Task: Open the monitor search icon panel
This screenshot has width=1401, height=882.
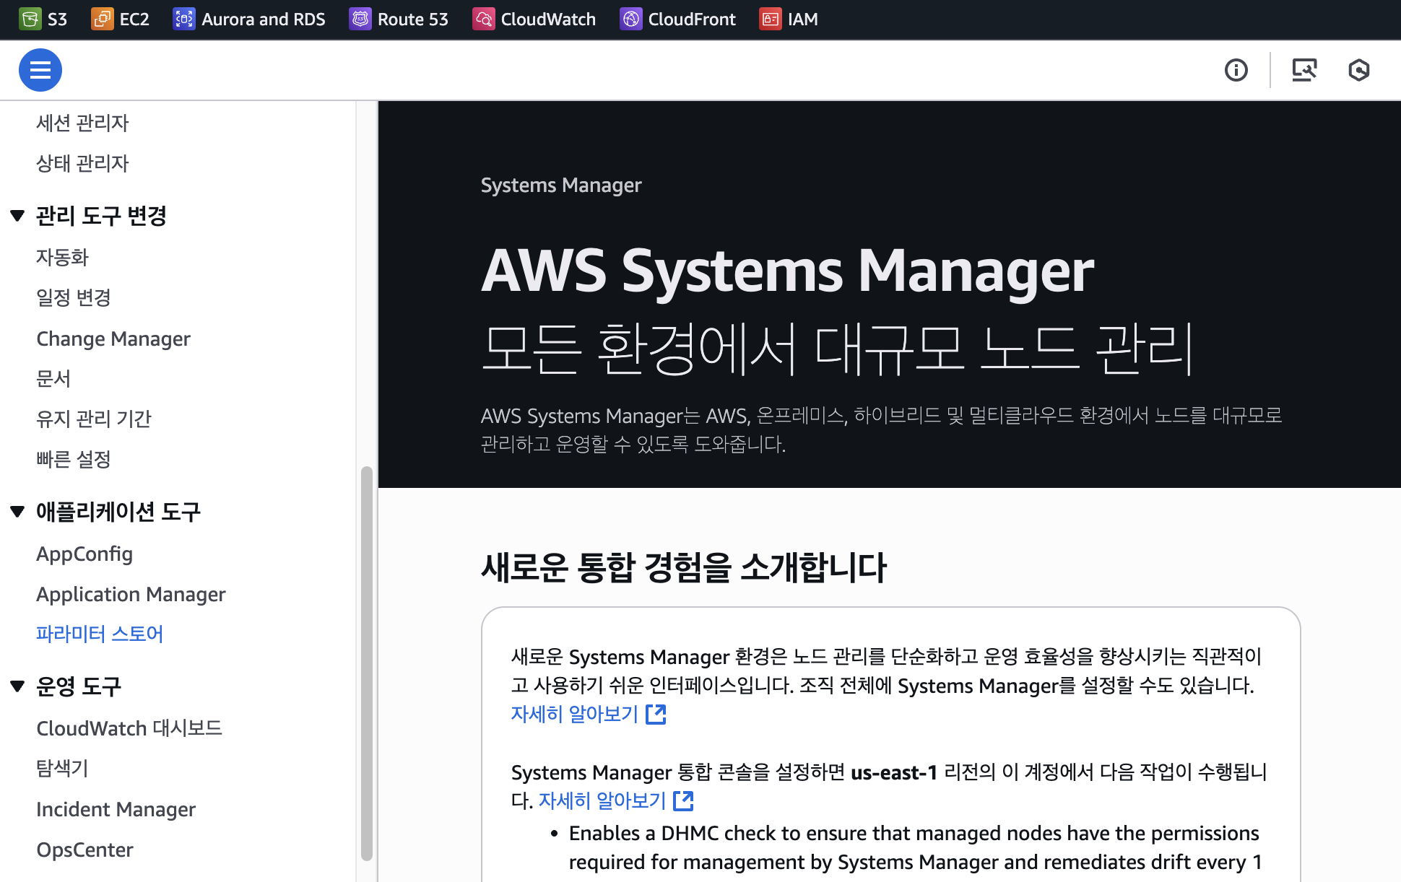Action: click(x=1304, y=70)
